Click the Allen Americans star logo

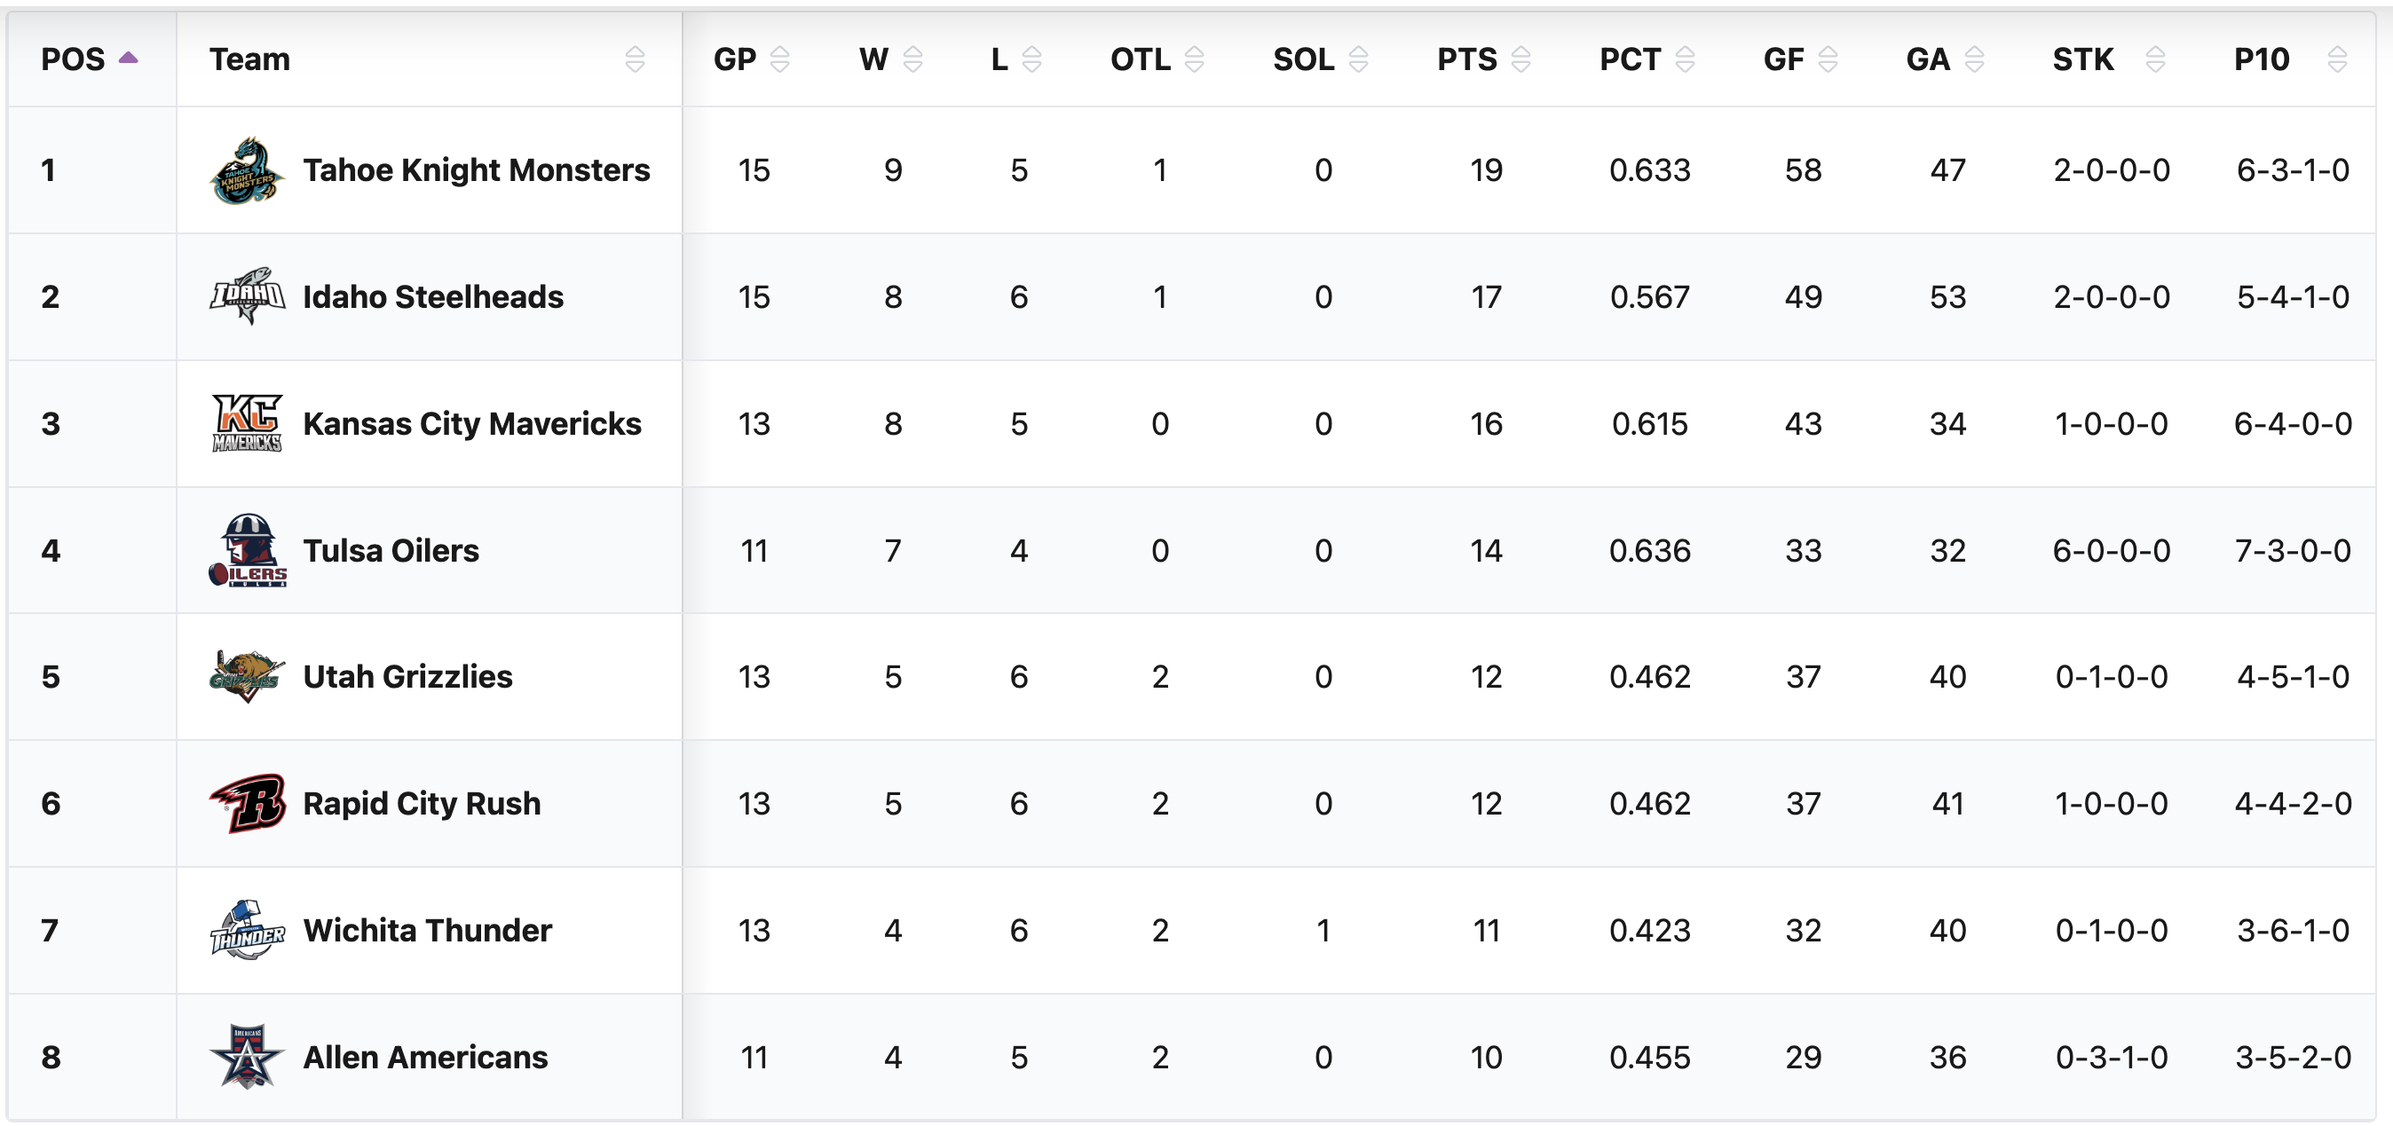pos(246,1058)
